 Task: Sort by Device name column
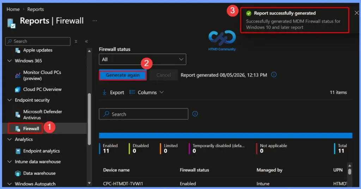click(116, 170)
